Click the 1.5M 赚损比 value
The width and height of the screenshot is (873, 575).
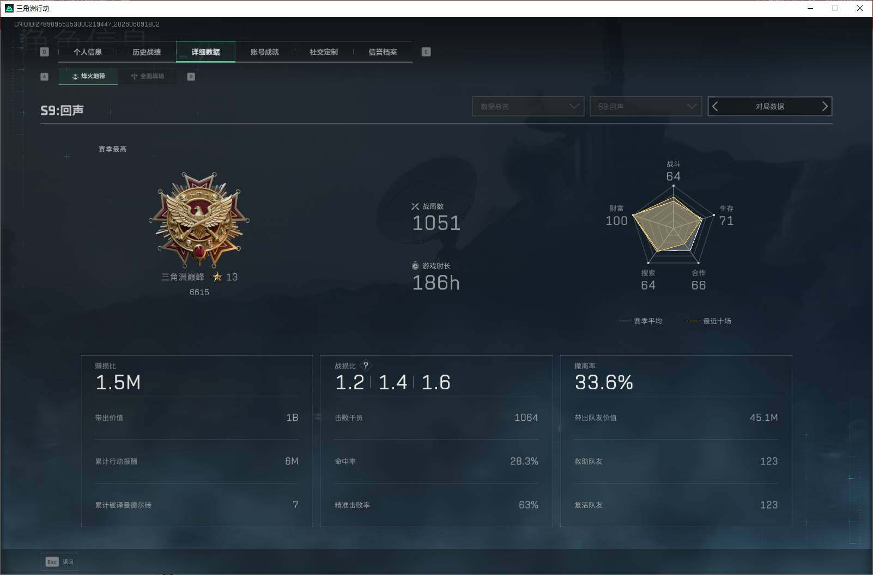118,382
